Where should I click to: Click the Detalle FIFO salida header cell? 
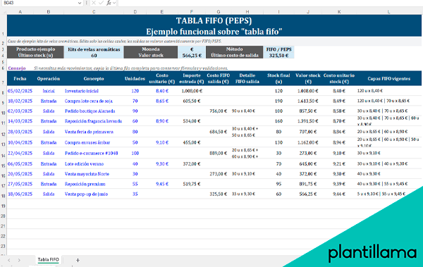pos(247,78)
